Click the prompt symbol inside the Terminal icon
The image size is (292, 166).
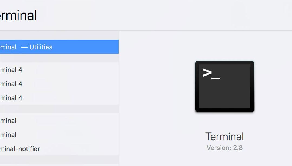point(211,73)
